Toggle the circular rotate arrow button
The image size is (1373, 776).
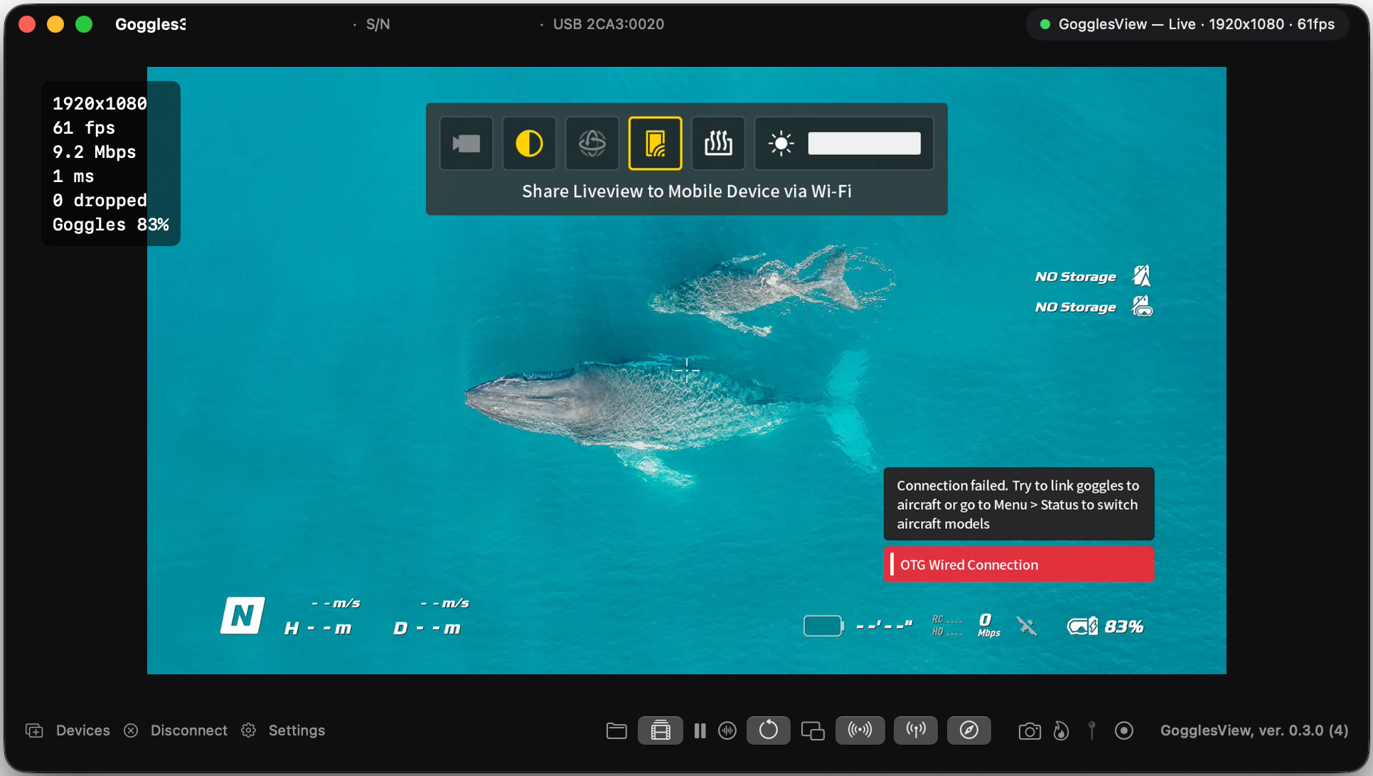tap(769, 730)
